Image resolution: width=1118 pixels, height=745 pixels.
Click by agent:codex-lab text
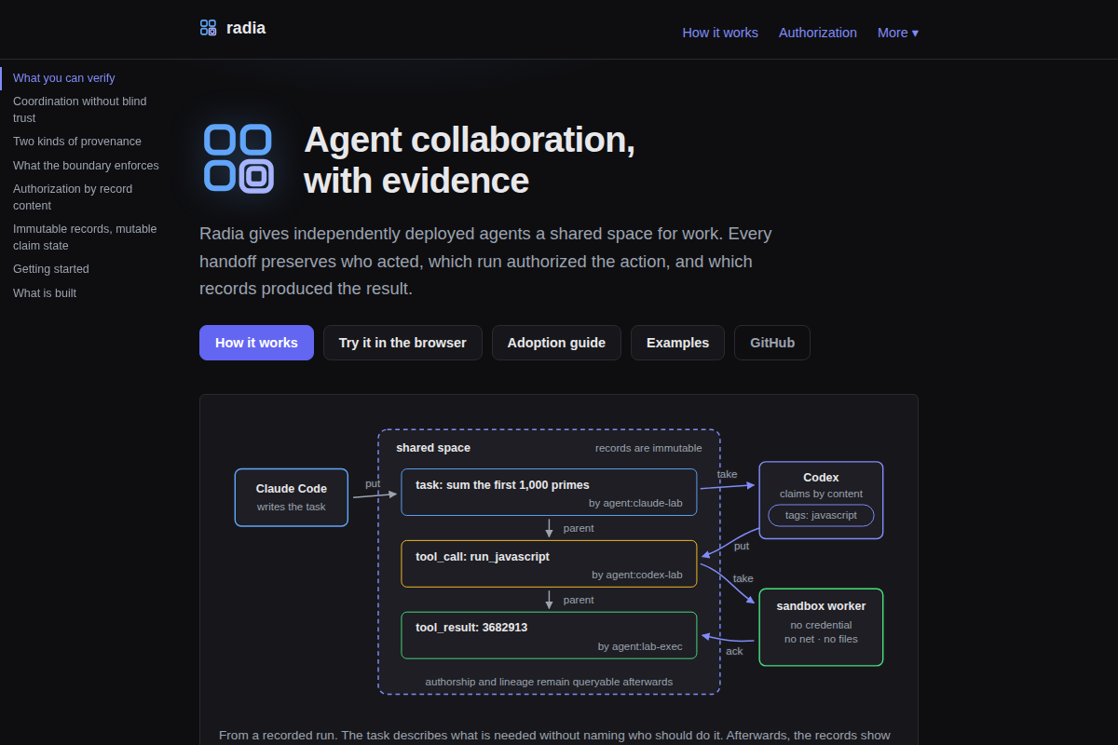pyautogui.click(x=637, y=575)
